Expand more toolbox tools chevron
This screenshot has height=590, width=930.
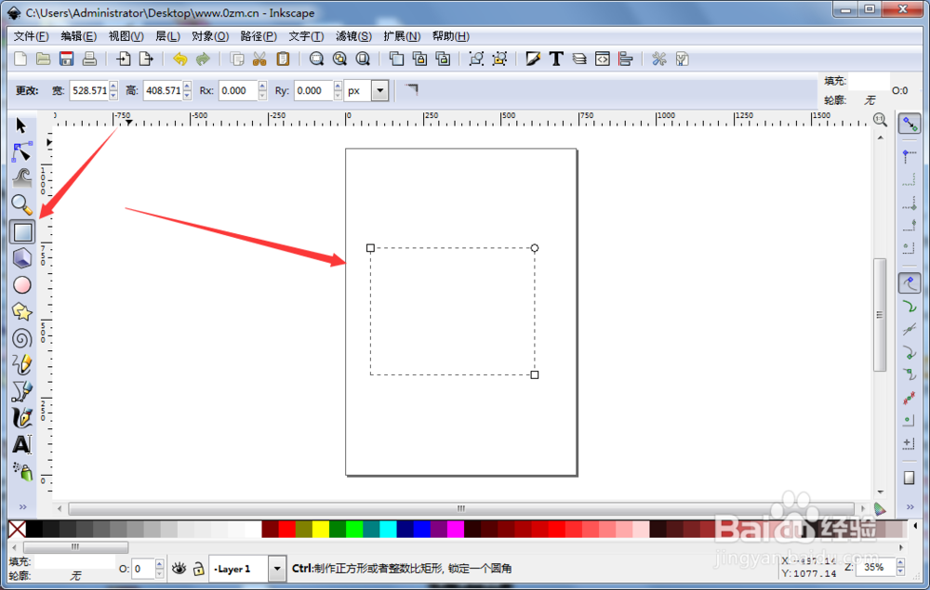[x=22, y=506]
